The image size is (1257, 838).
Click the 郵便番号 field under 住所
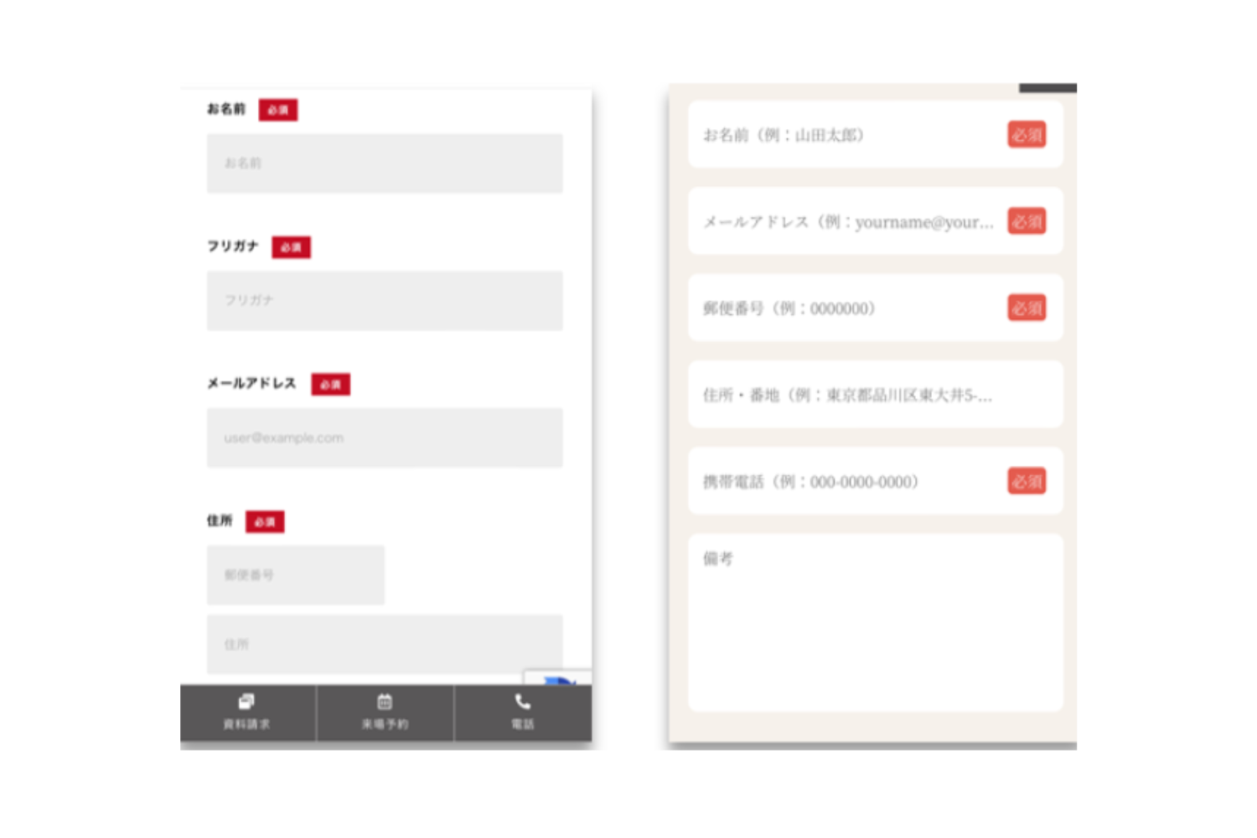coord(296,575)
